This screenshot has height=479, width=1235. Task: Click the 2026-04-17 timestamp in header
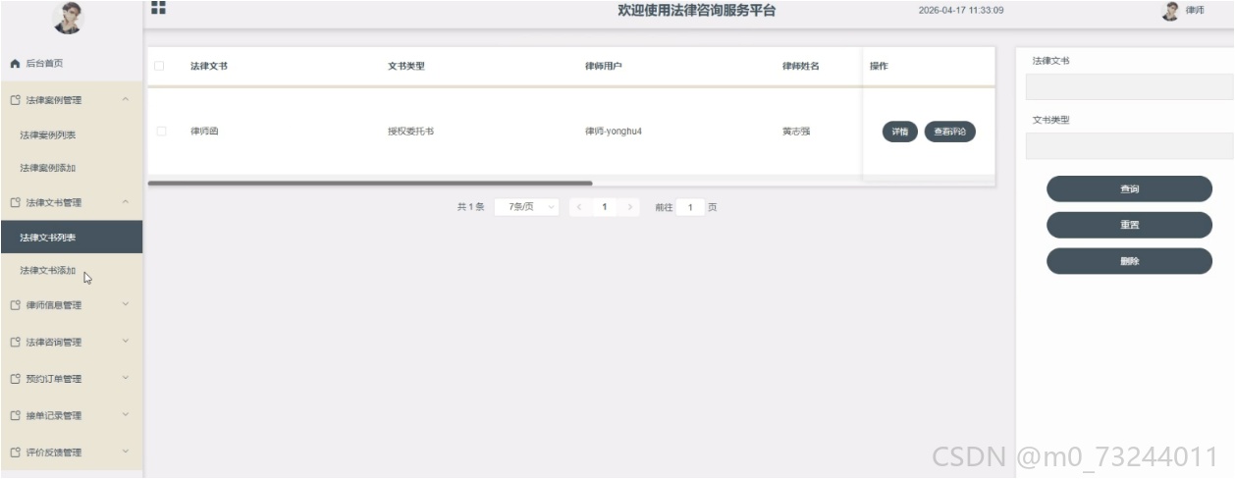point(961,11)
